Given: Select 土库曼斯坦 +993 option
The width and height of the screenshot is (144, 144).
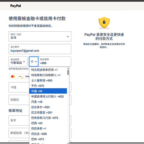Looking at the screenshot, I should point(48,80).
